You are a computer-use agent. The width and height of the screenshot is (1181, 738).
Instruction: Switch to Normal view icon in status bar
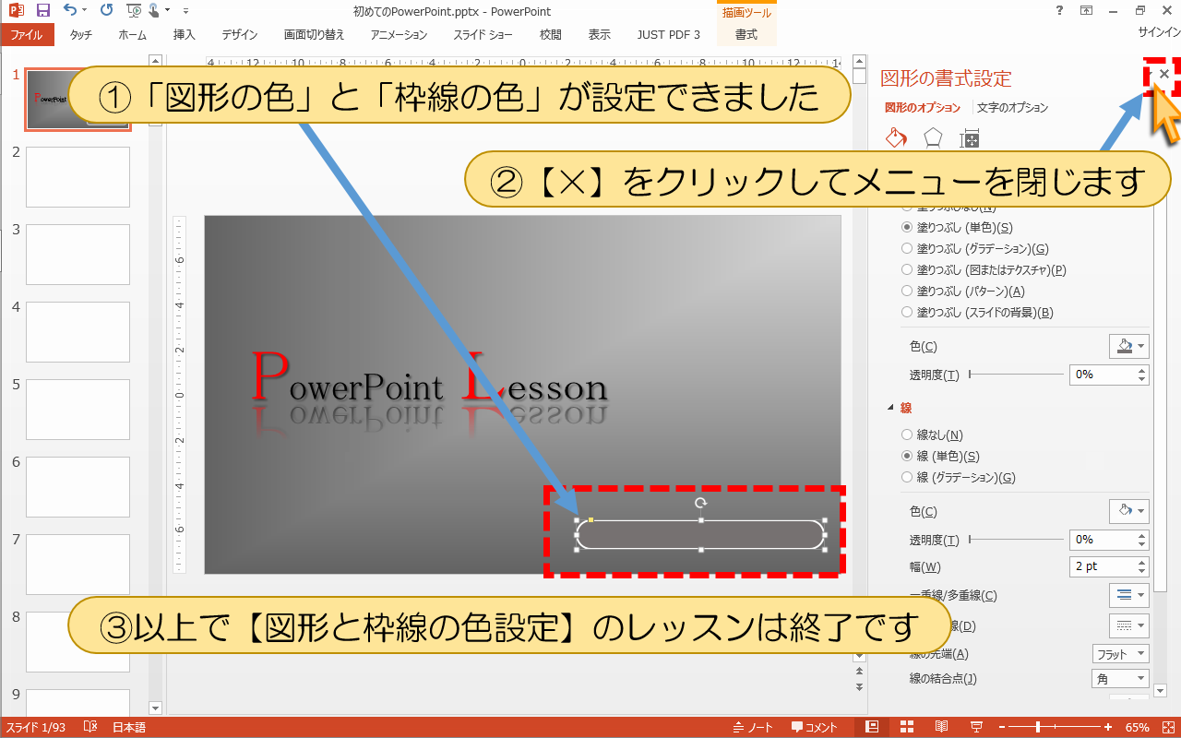click(x=872, y=727)
